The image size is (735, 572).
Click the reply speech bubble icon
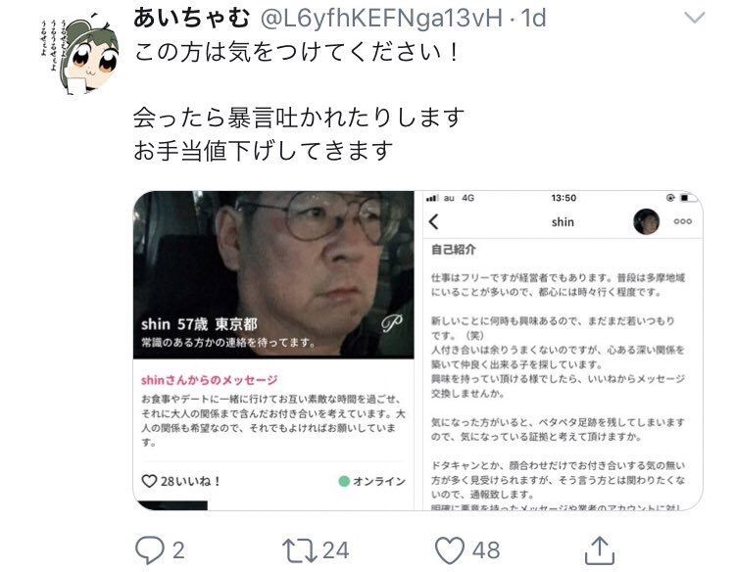[x=150, y=550]
